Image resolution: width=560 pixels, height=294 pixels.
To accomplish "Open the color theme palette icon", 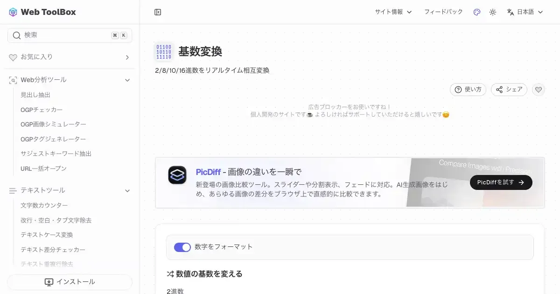I will [476, 12].
